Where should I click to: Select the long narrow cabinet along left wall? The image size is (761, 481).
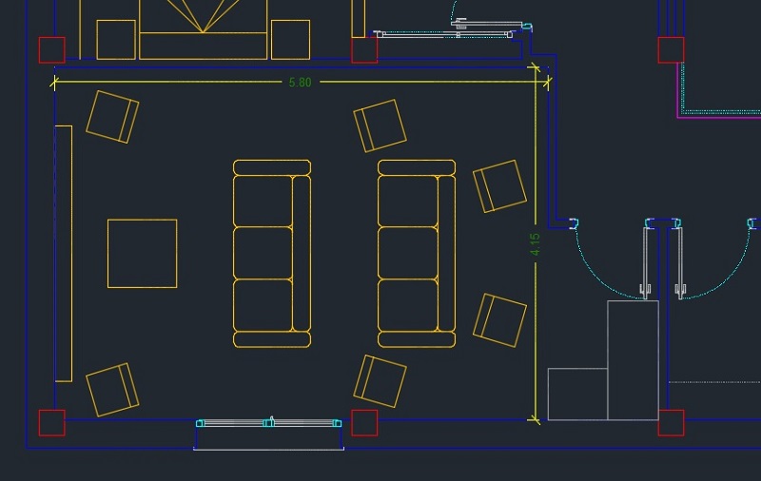(x=64, y=254)
